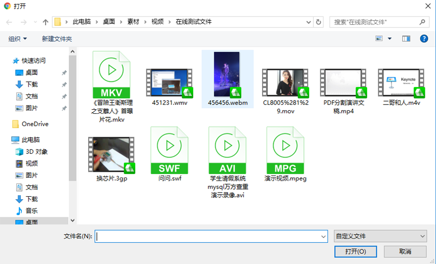
Task: Select the SWF file 问问.swf
Action: [x=170, y=150]
